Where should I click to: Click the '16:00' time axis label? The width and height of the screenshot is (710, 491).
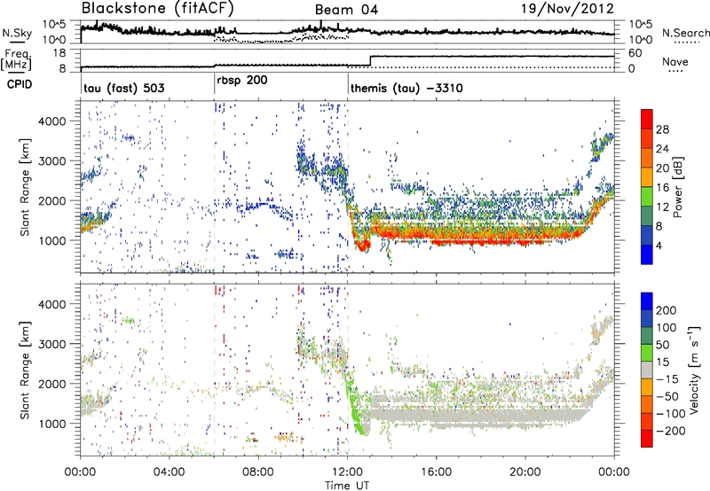pos(437,472)
